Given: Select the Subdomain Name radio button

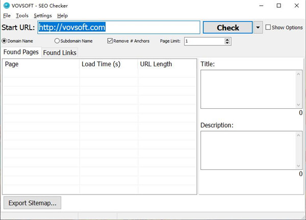Looking at the screenshot, I should point(57,41).
